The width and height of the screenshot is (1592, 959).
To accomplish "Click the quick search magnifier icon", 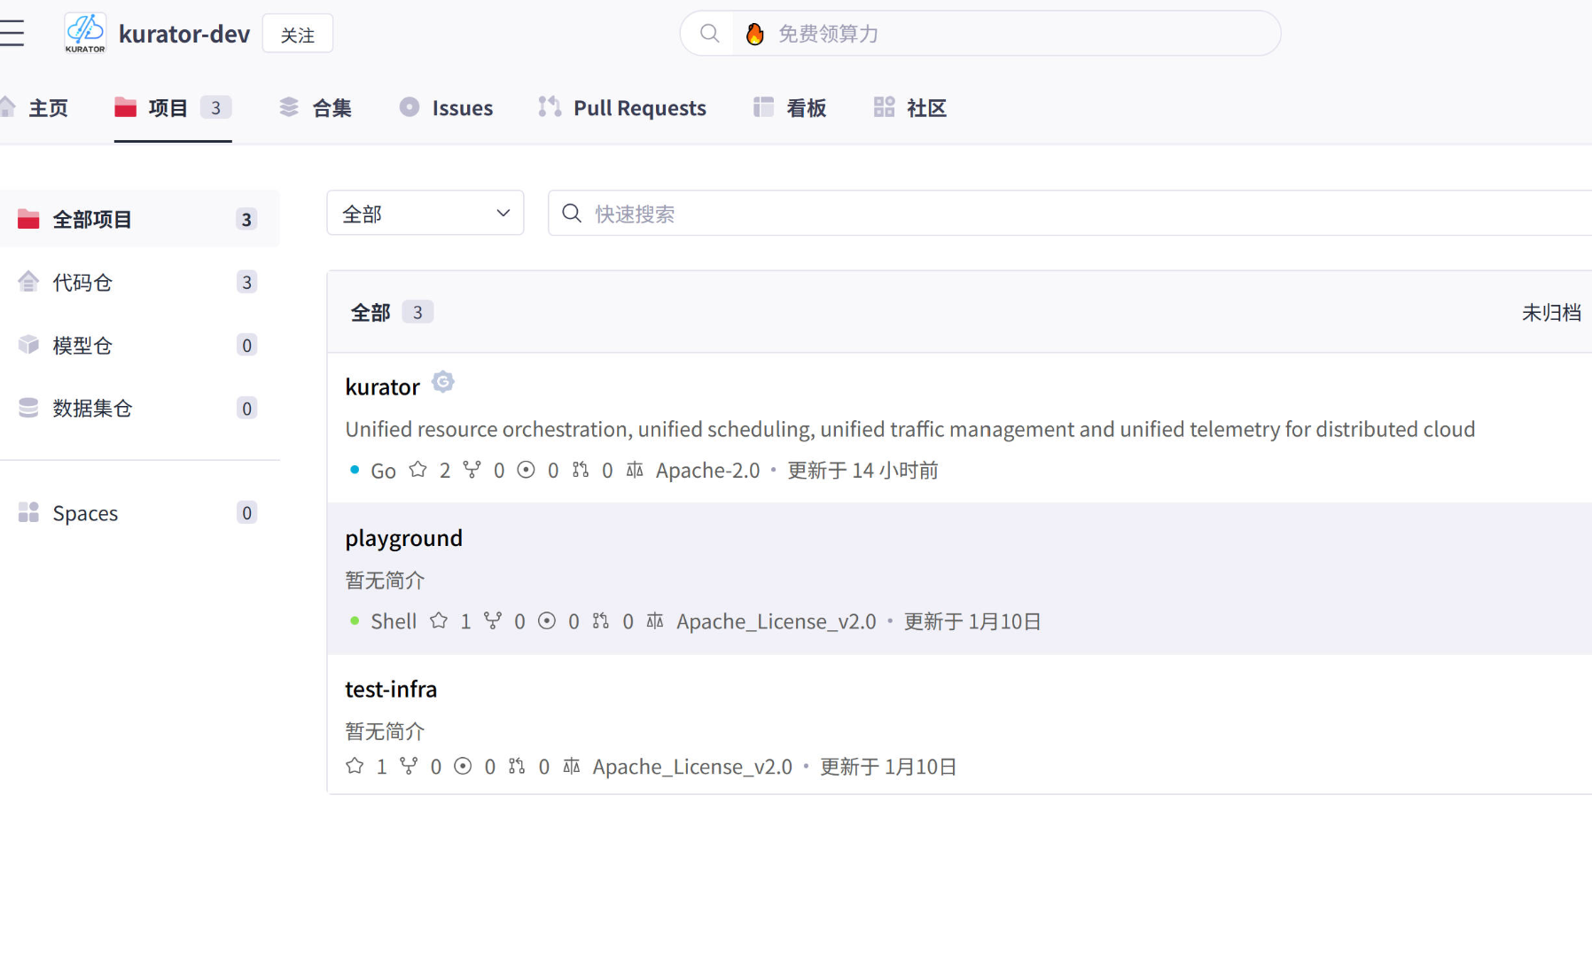I will [x=572, y=214].
